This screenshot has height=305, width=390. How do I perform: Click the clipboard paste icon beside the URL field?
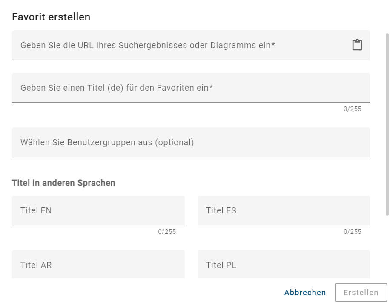357,44
